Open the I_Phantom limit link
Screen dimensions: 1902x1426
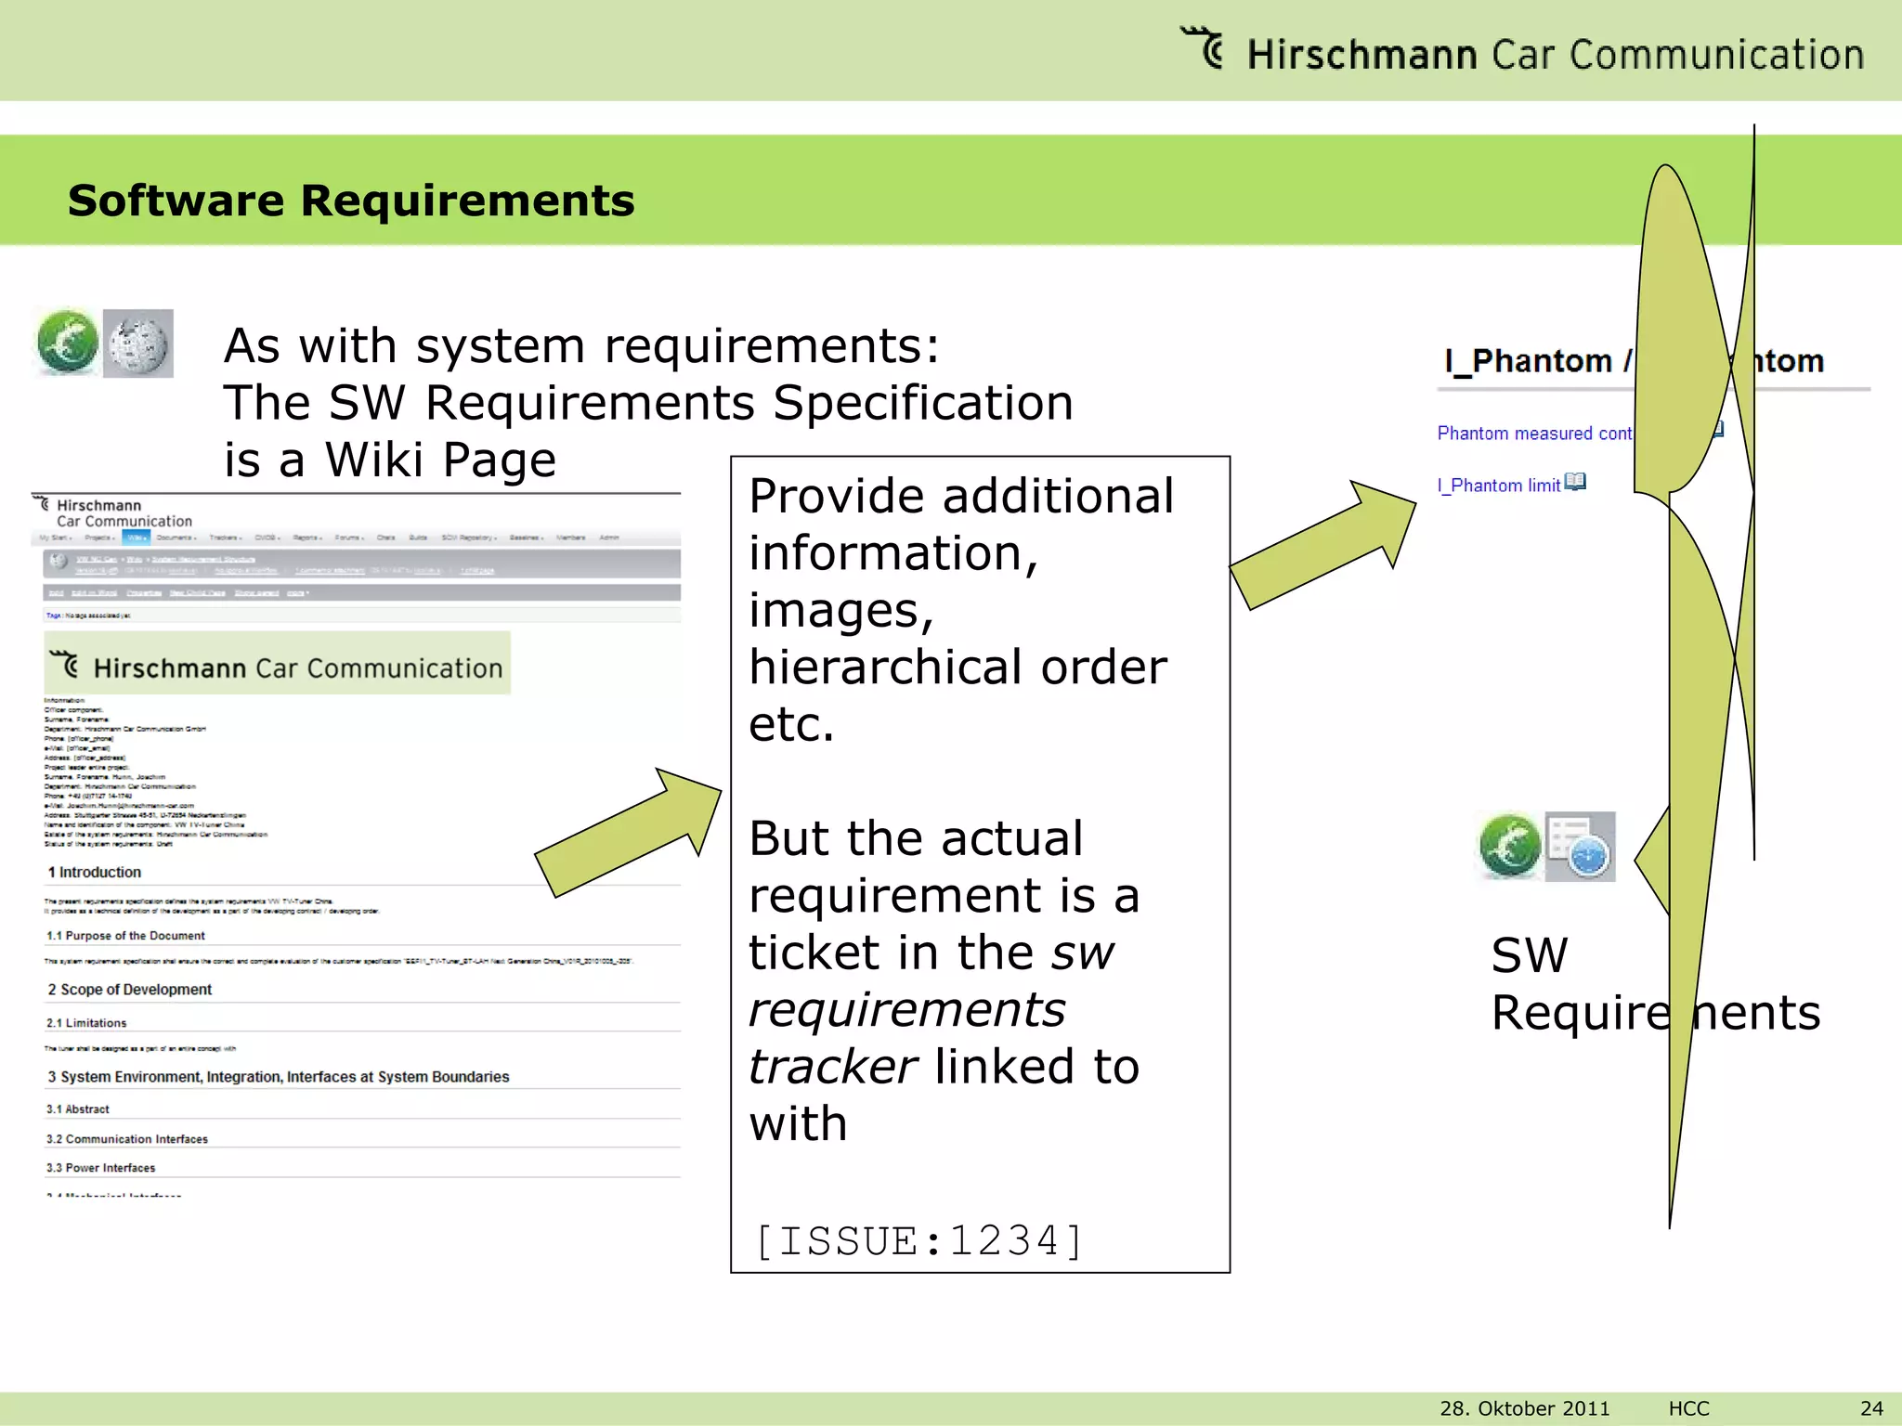click(1499, 485)
